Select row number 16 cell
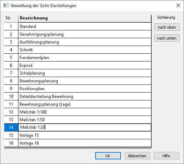 pyautogui.click(x=11, y=143)
